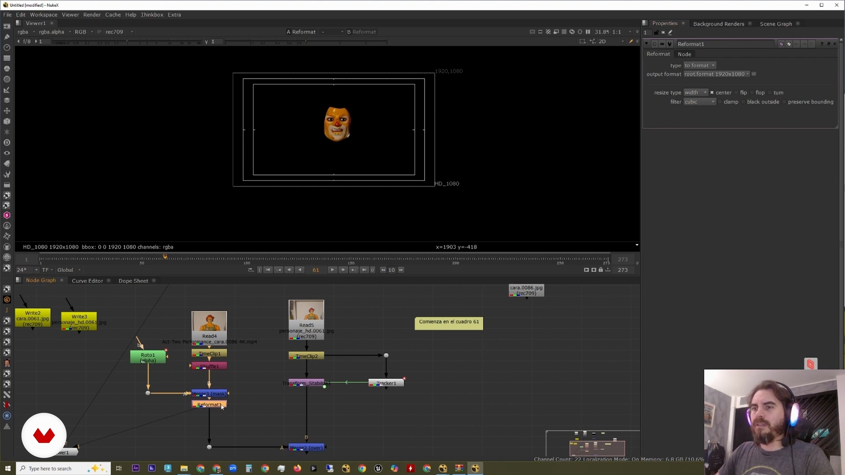Open the 3D nodes cube icon
The image size is (845, 475).
click(7, 121)
